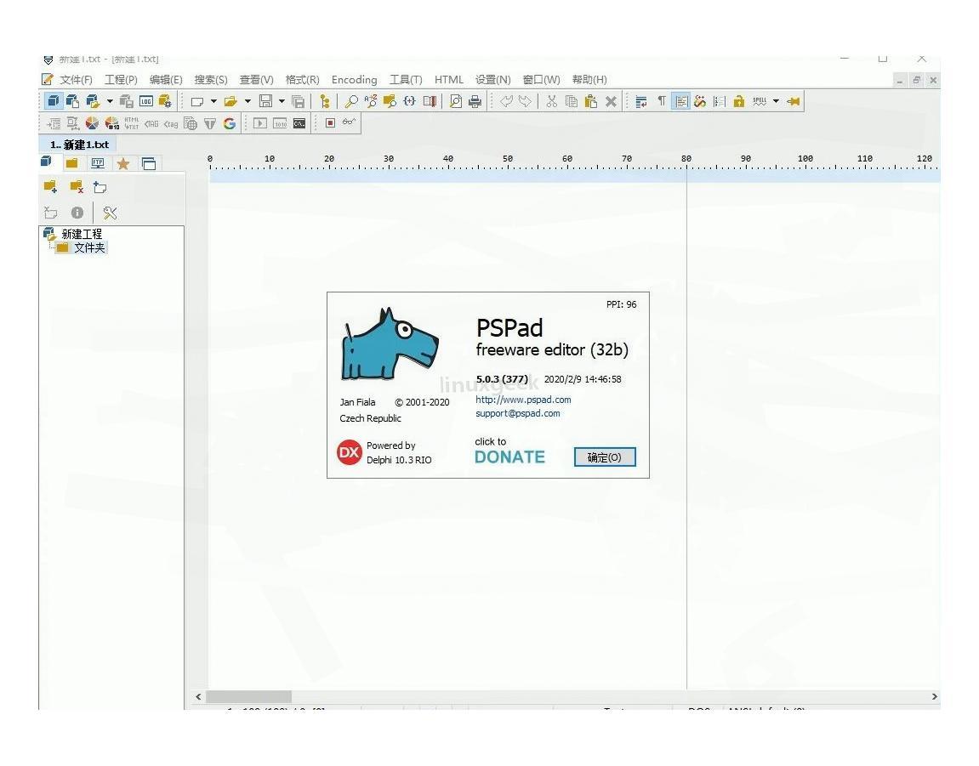
Task: Click the hex editor 1010 icon
Action: pos(281,122)
